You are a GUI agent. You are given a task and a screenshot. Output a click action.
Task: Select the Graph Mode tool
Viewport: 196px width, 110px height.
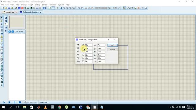(x=2, y=47)
